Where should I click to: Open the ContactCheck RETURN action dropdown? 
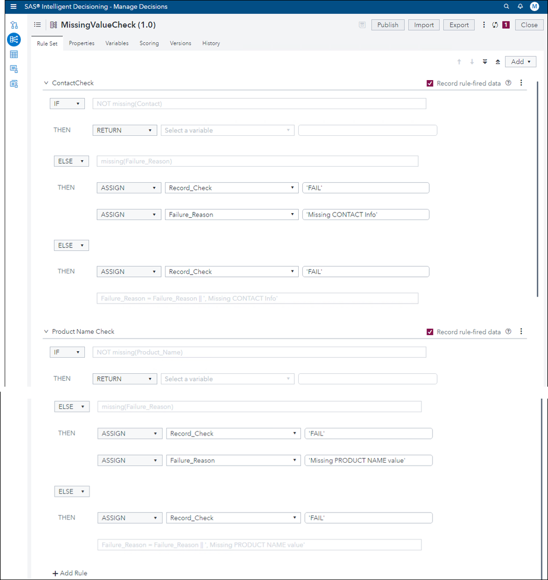(124, 131)
